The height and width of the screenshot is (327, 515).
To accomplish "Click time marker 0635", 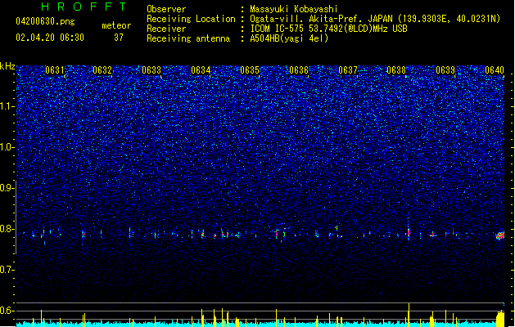I will 250,70.
